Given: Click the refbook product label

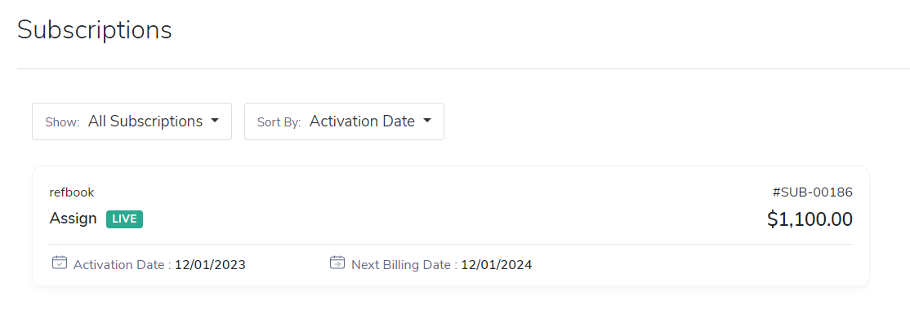Looking at the screenshot, I should [x=72, y=192].
